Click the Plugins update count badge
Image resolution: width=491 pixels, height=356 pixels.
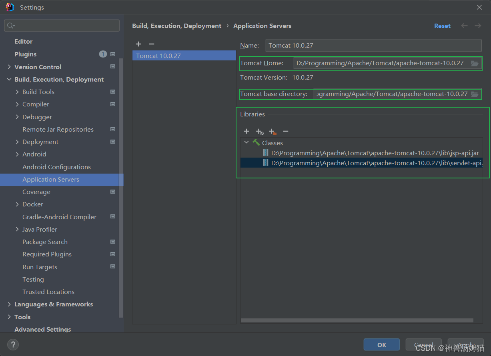pos(103,54)
